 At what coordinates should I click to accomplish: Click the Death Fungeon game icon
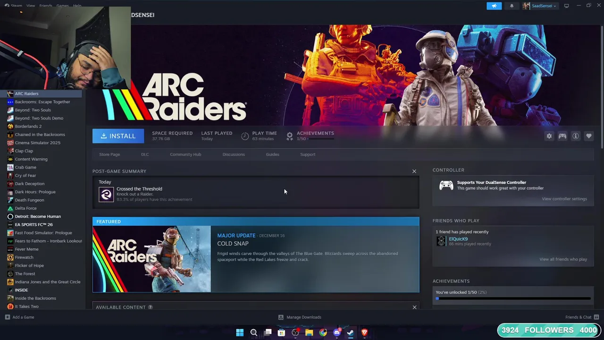(10, 200)
